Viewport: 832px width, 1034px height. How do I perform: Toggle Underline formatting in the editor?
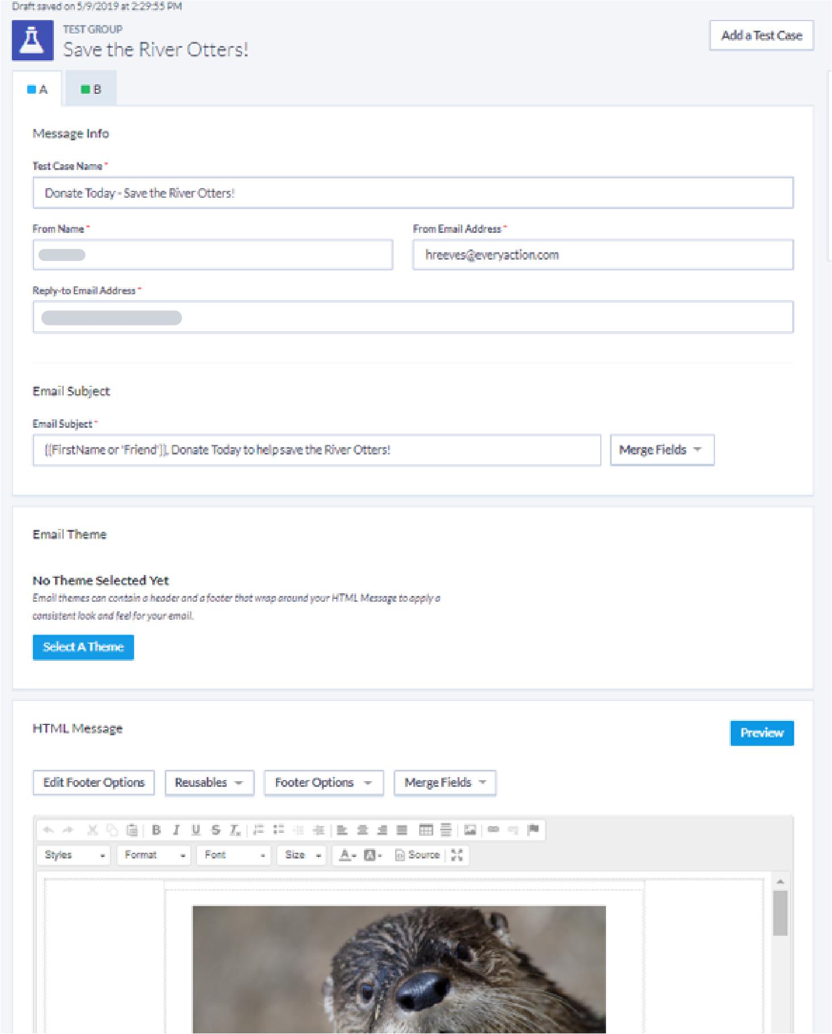point(196,830)
